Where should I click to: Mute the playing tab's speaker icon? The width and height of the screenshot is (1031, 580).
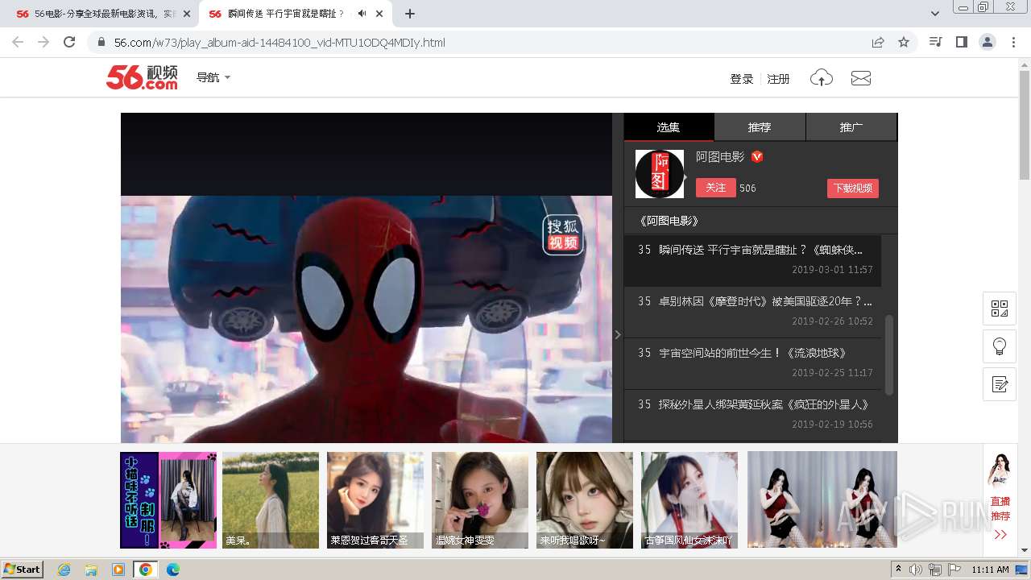coord(362,14)
